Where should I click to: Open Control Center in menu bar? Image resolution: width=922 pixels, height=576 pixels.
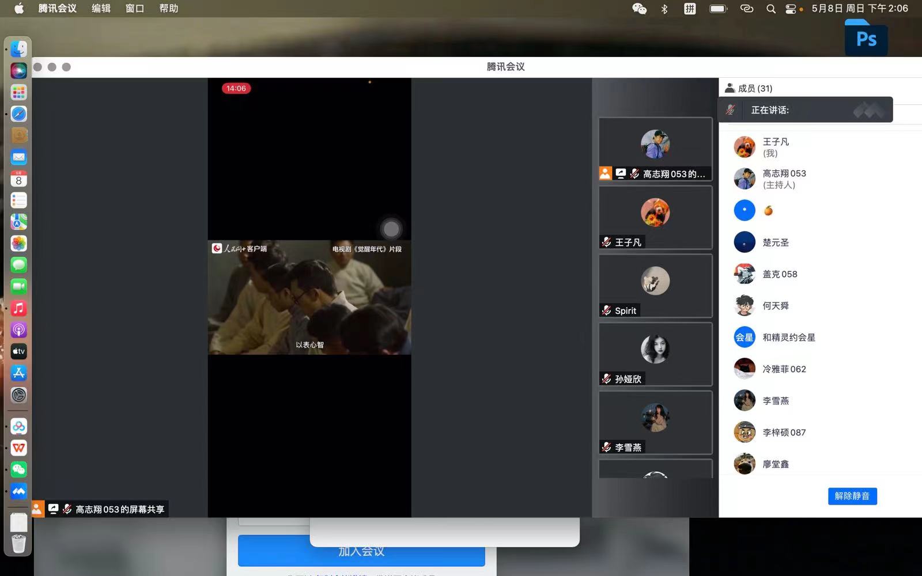791,9
